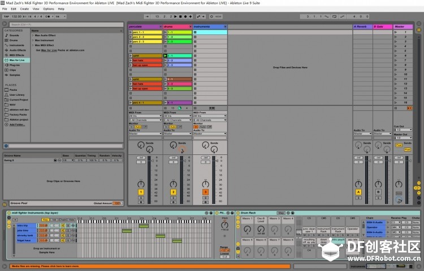424x271 pixels.
Task: Open the Master Out dropdown
Action: click(403, 138)
